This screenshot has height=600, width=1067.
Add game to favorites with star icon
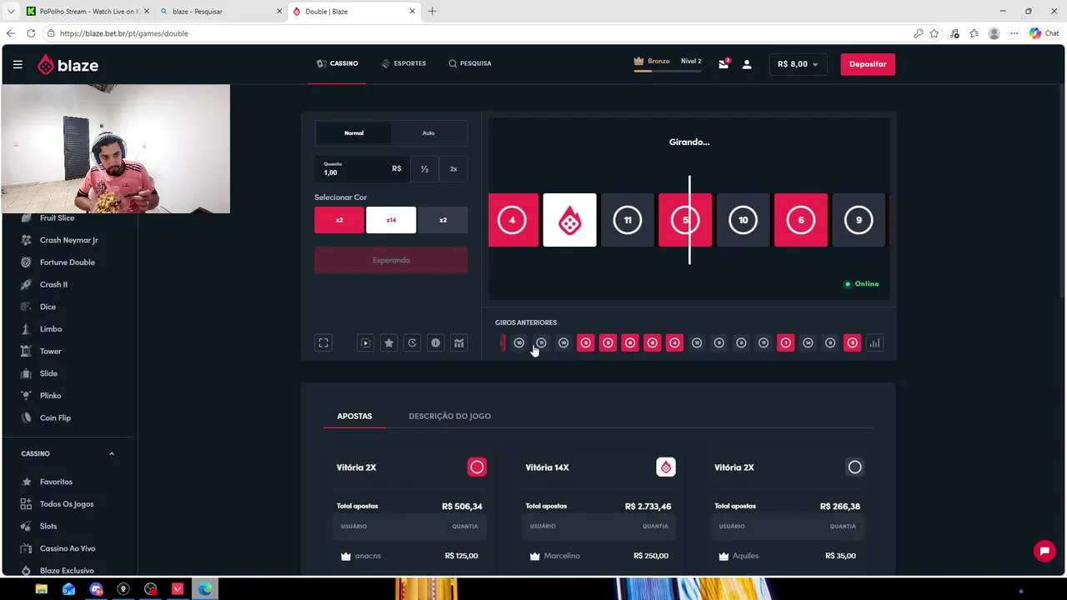click(x=388, y=342)
